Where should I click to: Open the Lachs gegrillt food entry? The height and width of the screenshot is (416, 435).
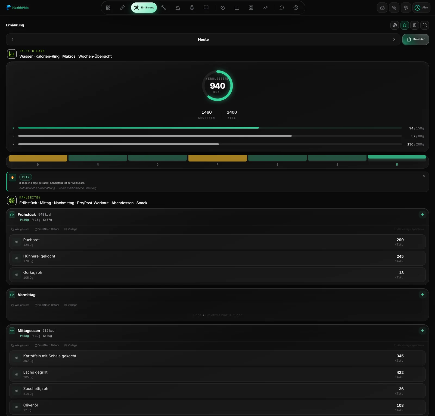click(217, 374)
